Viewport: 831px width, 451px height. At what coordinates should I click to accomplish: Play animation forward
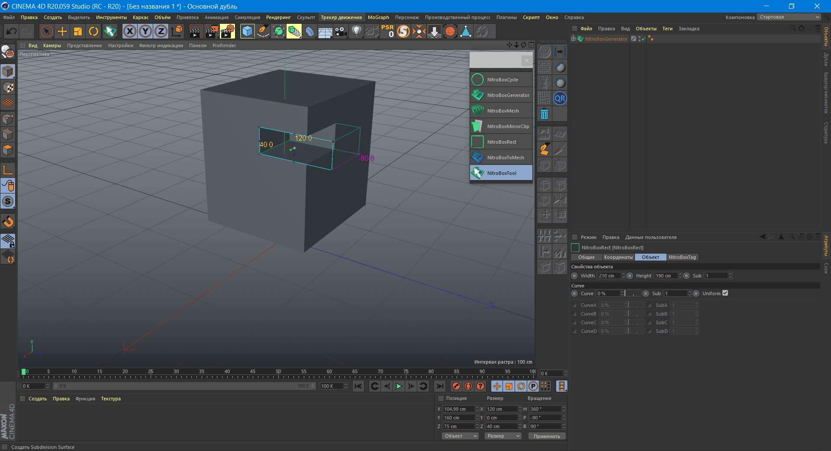pos(399,386)
